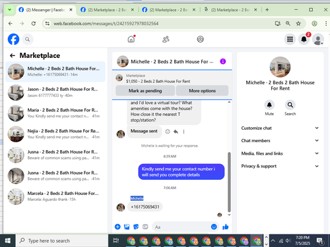Open the tab search dropdown arrow
The width and height of the screenshot is (330, 247).
coord(9,10)
